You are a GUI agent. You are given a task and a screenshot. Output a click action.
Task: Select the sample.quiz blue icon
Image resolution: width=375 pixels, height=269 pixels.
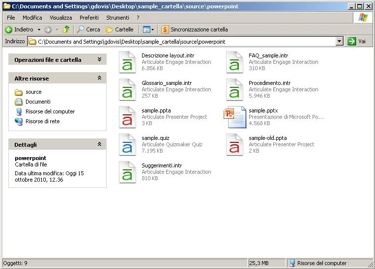127,144
